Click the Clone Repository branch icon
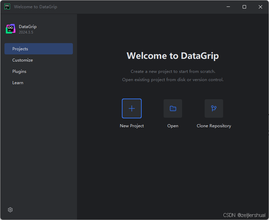 point(214,108)
